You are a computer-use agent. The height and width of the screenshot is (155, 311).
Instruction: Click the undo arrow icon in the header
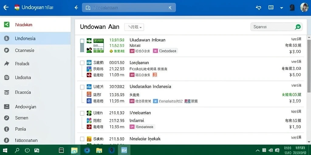pos(258,8)
